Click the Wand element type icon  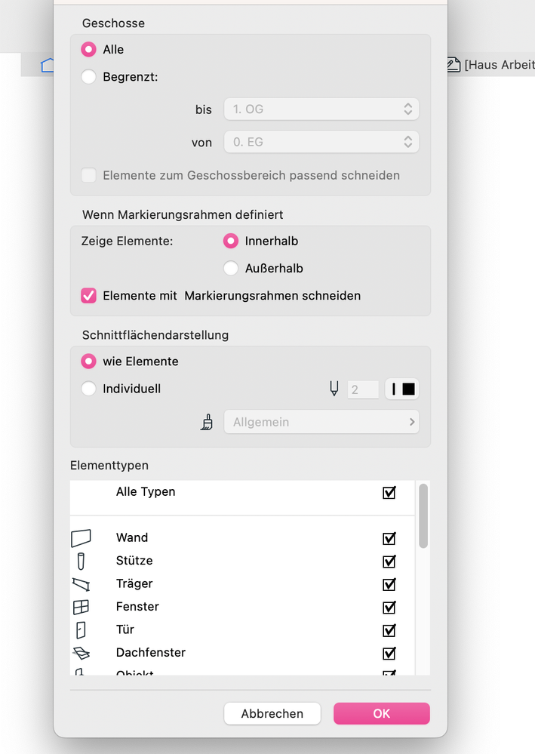[81, 538]
